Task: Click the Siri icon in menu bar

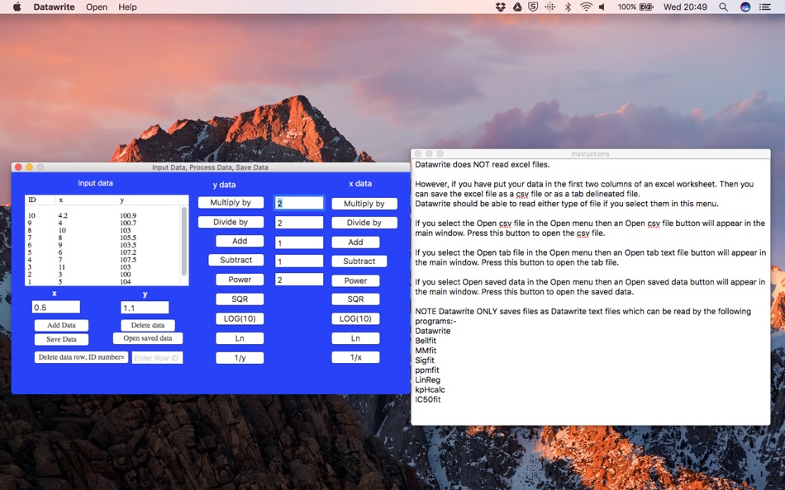Action: coord(745,7)
